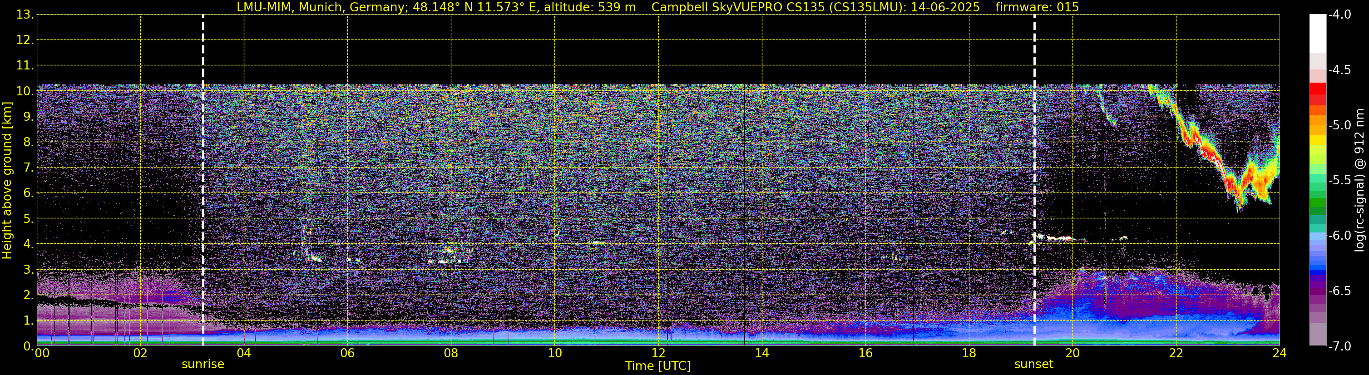Click the time axis tick label 08

tap(451, 353)
